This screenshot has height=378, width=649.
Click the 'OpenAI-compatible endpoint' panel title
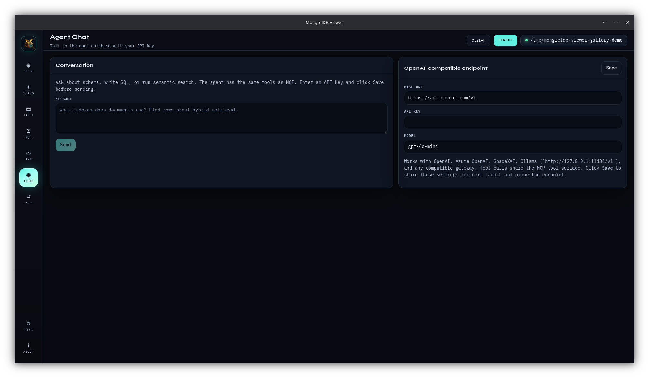[x=446, y=68]
